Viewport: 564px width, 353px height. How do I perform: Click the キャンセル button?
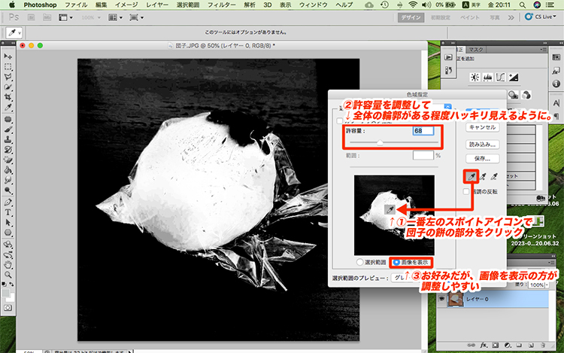(482, 129)
